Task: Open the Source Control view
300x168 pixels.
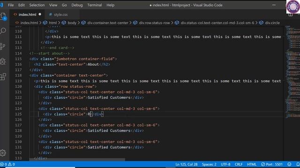Action: 3,46
